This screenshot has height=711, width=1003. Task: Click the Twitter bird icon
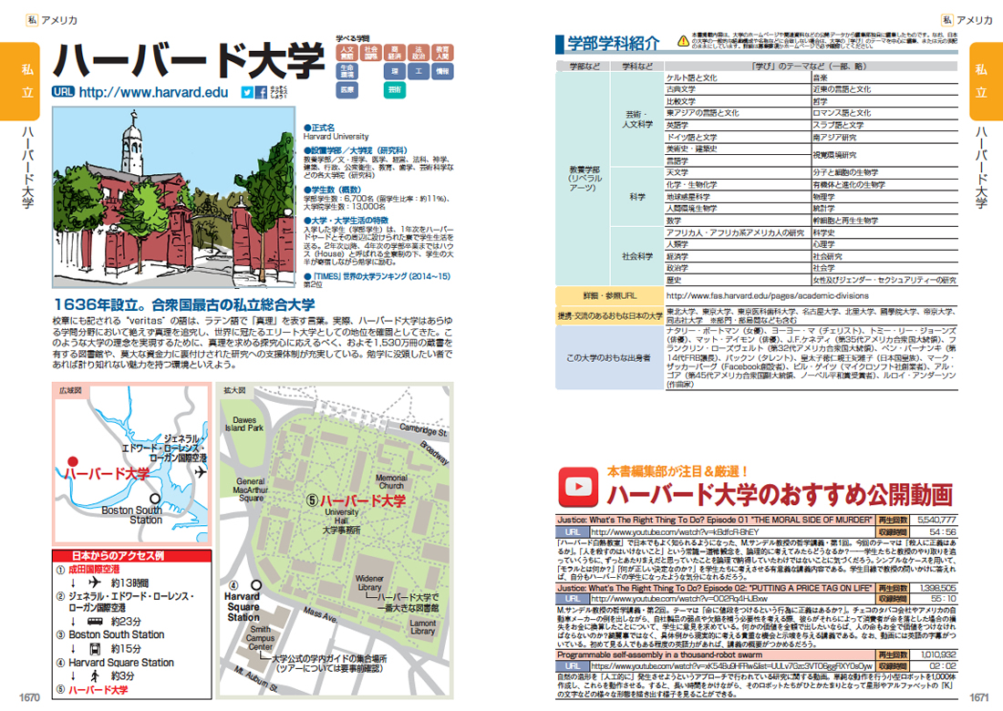pyautogui.click(x=247, y=92)
